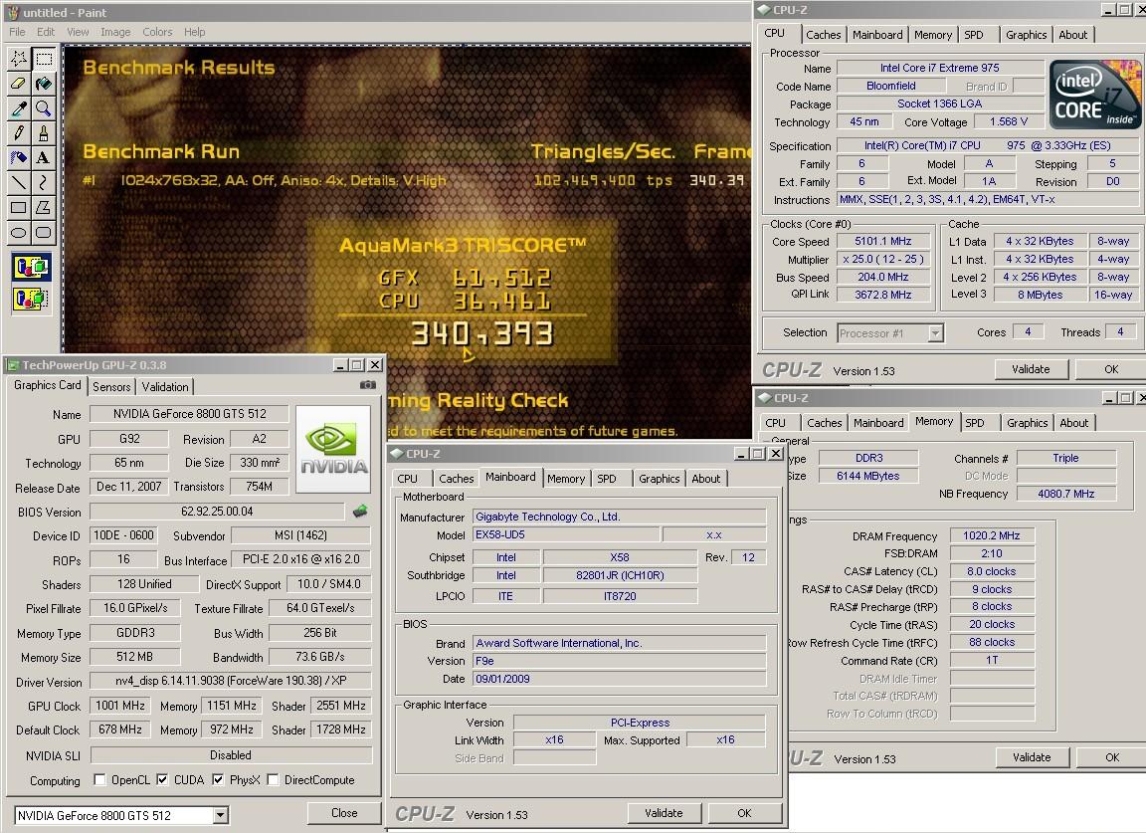Click GPU-Z camera screenshot icon
Image resolution: width=1146 pixels, height=833 pixels.
(368, 385)
